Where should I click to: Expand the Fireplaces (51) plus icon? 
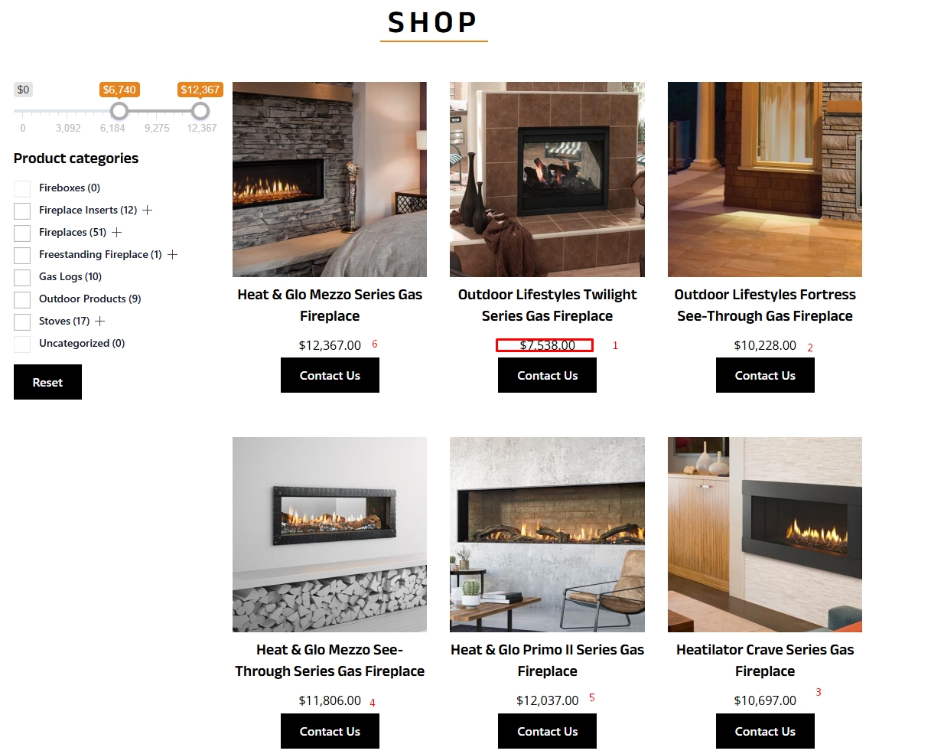[x=117, y=232]
